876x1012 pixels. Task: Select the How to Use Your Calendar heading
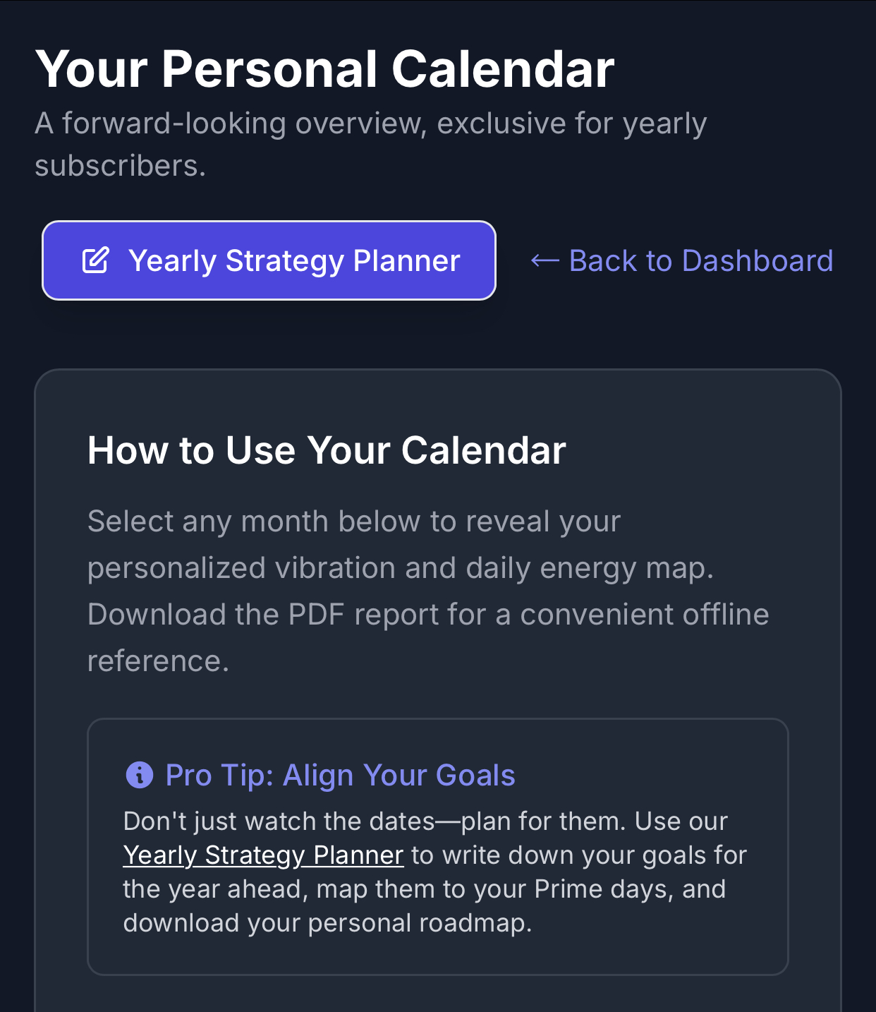click(x=327, y=451)
